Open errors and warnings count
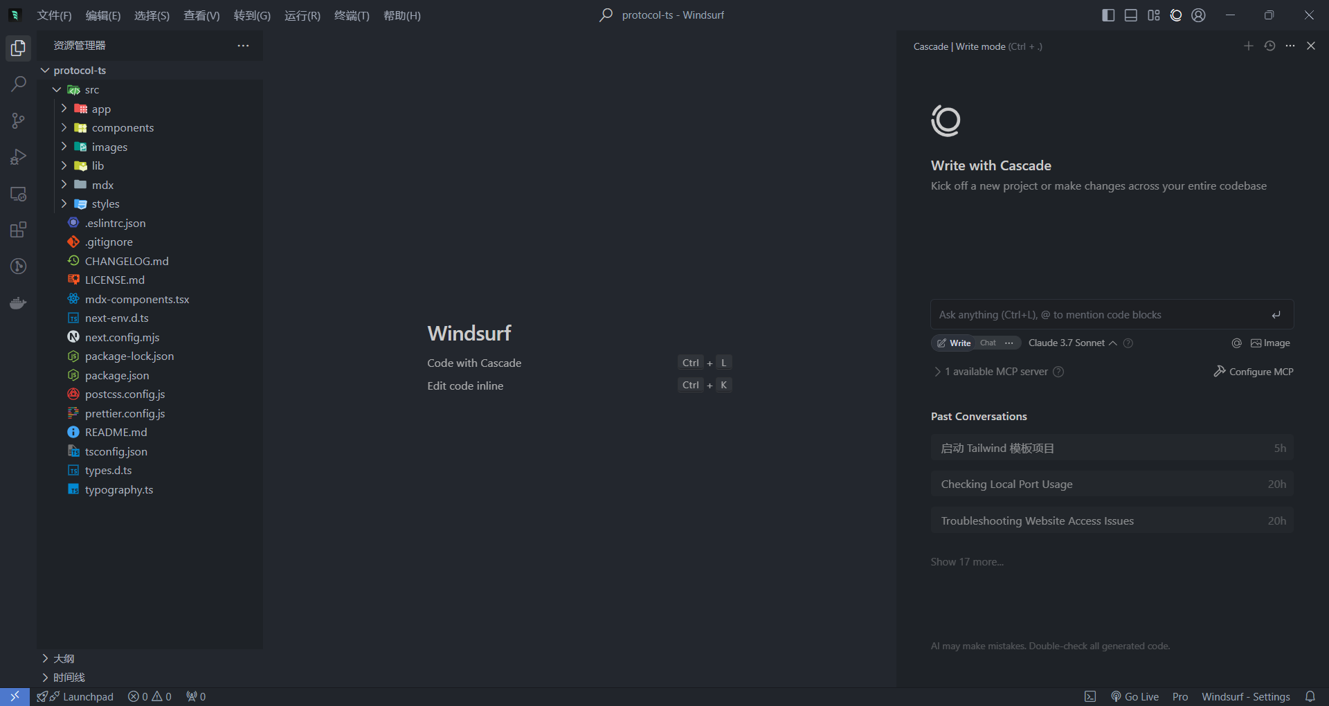 coord(150,696)
